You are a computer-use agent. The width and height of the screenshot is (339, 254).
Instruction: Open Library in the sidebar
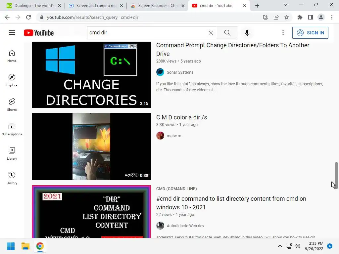click(x=12, y=153)
